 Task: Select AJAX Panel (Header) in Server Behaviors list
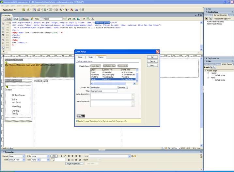(x=215, y=22)
